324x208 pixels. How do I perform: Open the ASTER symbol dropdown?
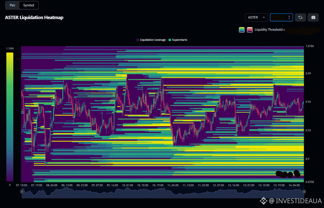coord(256,17)
